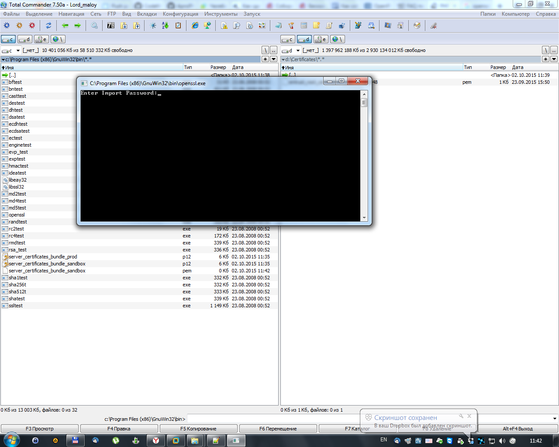Image resolution: width=559 pixels, height=447 pixels.
Task: Switch right panel to drive c button
Action: coord(288,39)
